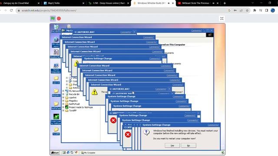Close the top AUTOEXEC.BAT window
Image resolution: width=278 pixels, height=156 pixels.
134,32
